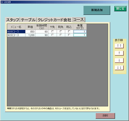Screen dimensions: 129x121
Task: Send the course to bottom with ↓↓ button
Action: 119,68
